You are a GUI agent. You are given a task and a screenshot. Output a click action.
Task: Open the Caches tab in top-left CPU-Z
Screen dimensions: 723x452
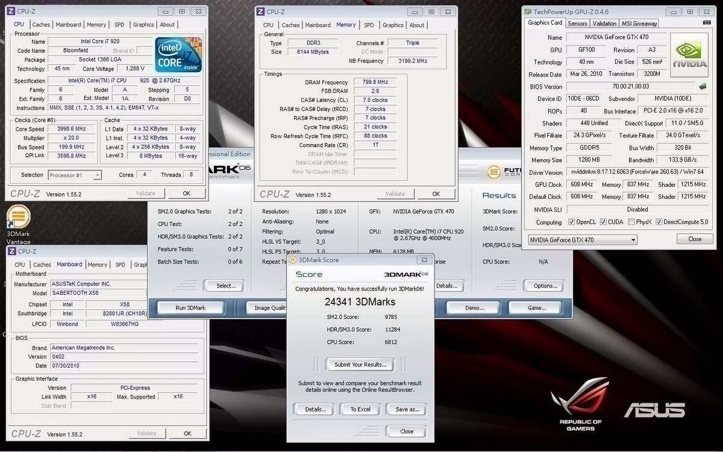41,25
